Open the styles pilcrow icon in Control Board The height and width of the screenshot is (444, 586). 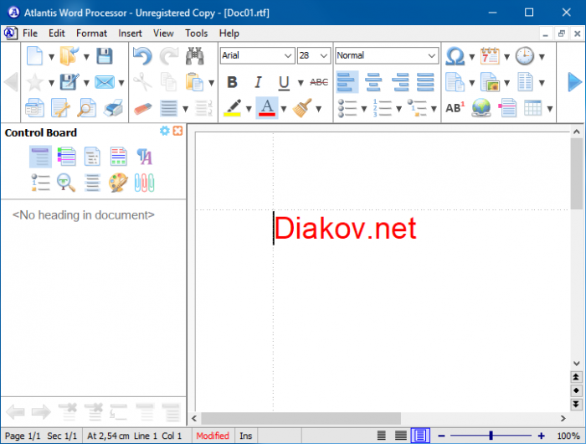(x=144, y=157)
